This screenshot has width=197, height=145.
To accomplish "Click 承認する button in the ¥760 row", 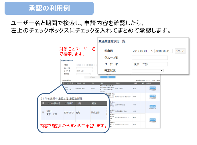I will [x=153, y=96].
